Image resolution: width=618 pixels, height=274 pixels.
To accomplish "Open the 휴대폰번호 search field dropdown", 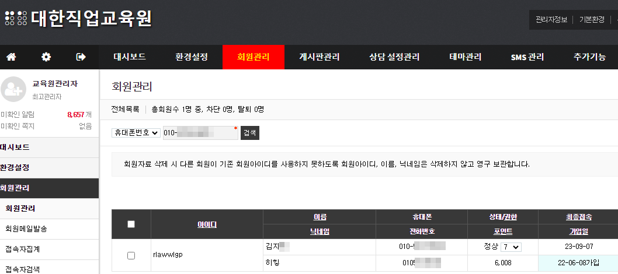I will 136,133.
